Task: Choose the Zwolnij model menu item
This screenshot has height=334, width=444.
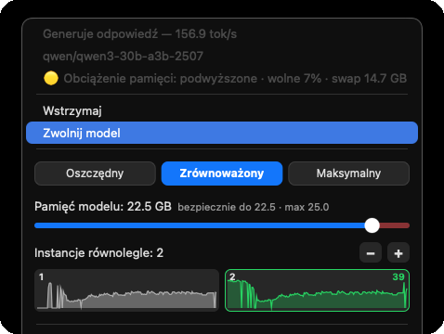Action: pos(222,133)
